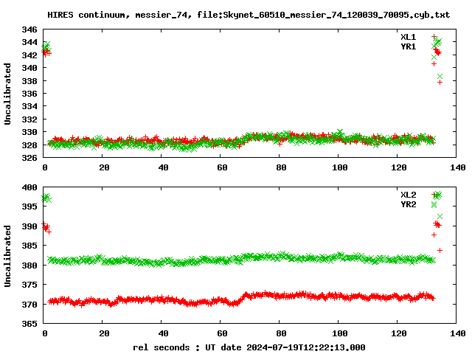The width and height of the screenshot is (472, 354).
Task: Click x-axis tick 100 under the XL1/YR1 plot
Action: [340, 167]
